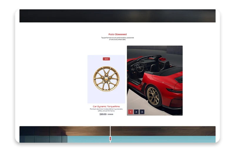Click the $89.99 sale price
The height and width of the screenshot is (156, 235).
coord(103,114)
